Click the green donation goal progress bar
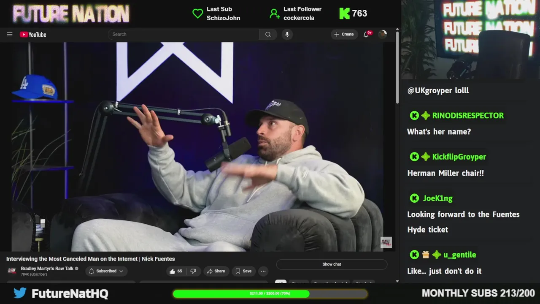Viewport: 540px width, 304px height. point(270,293)
